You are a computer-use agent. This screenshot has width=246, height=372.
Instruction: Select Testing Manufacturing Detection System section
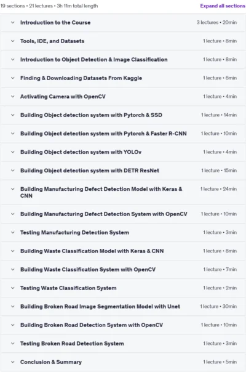[123, 233]
